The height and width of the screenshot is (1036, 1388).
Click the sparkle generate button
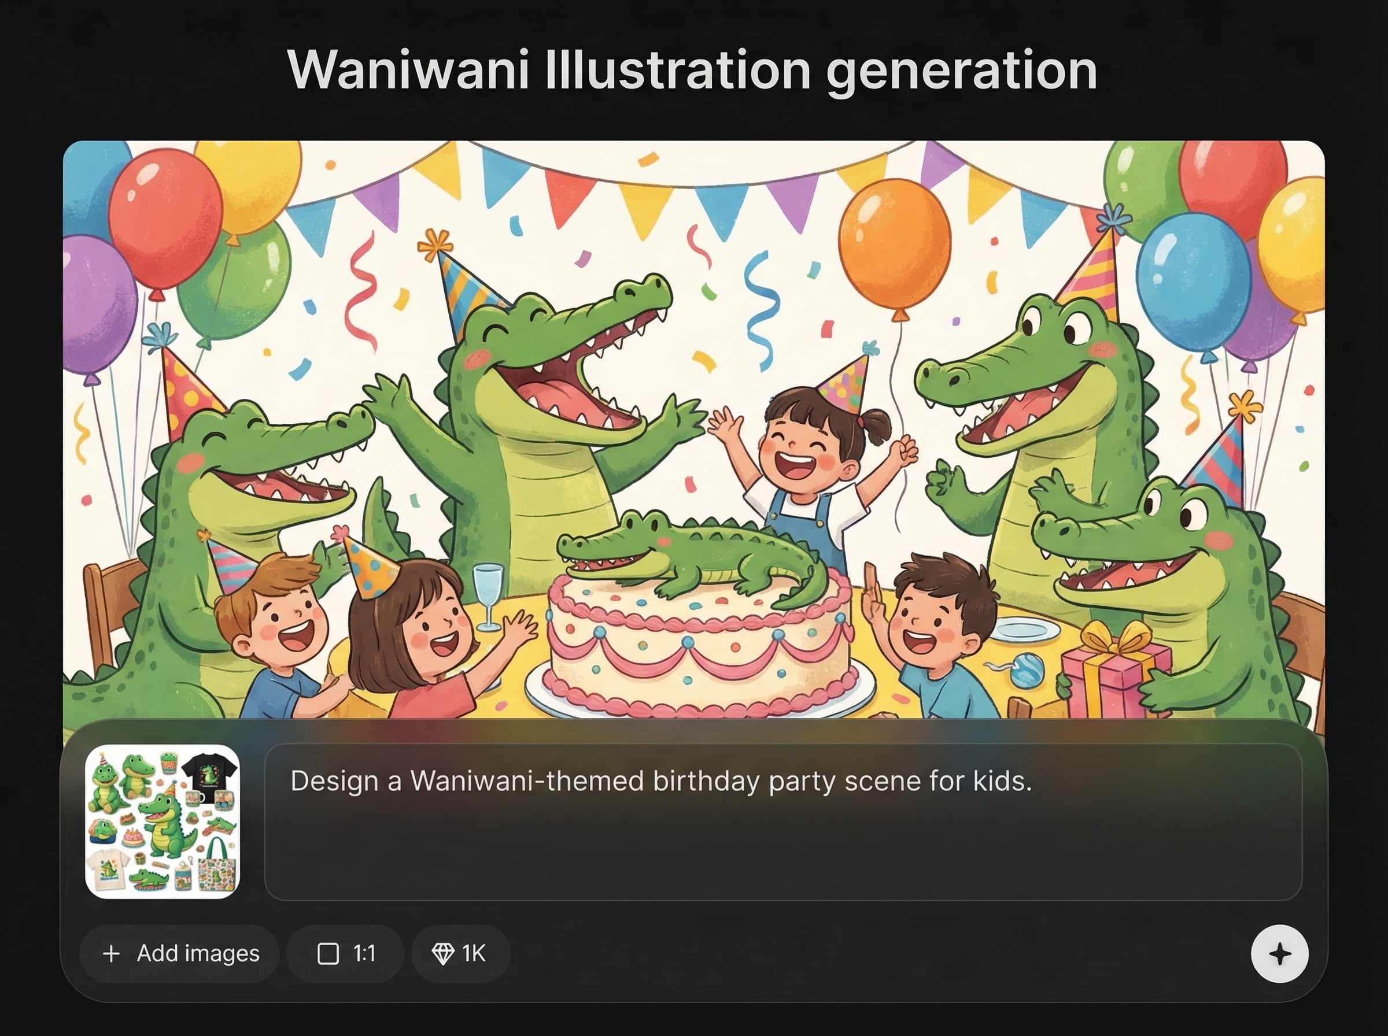click(1279, 954)
